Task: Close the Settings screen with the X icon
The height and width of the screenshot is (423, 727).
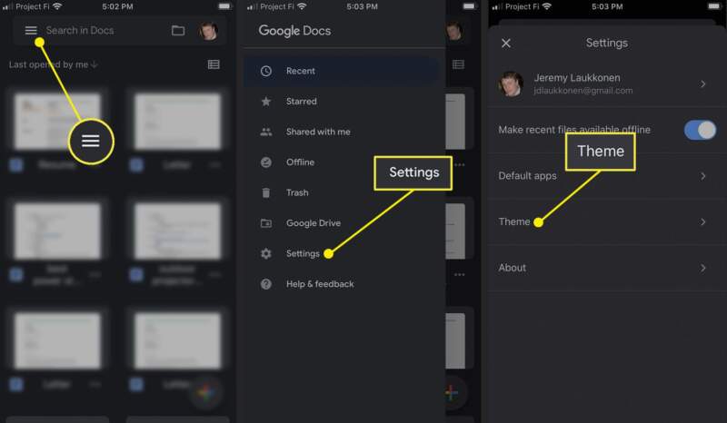Action: (506, 43)
